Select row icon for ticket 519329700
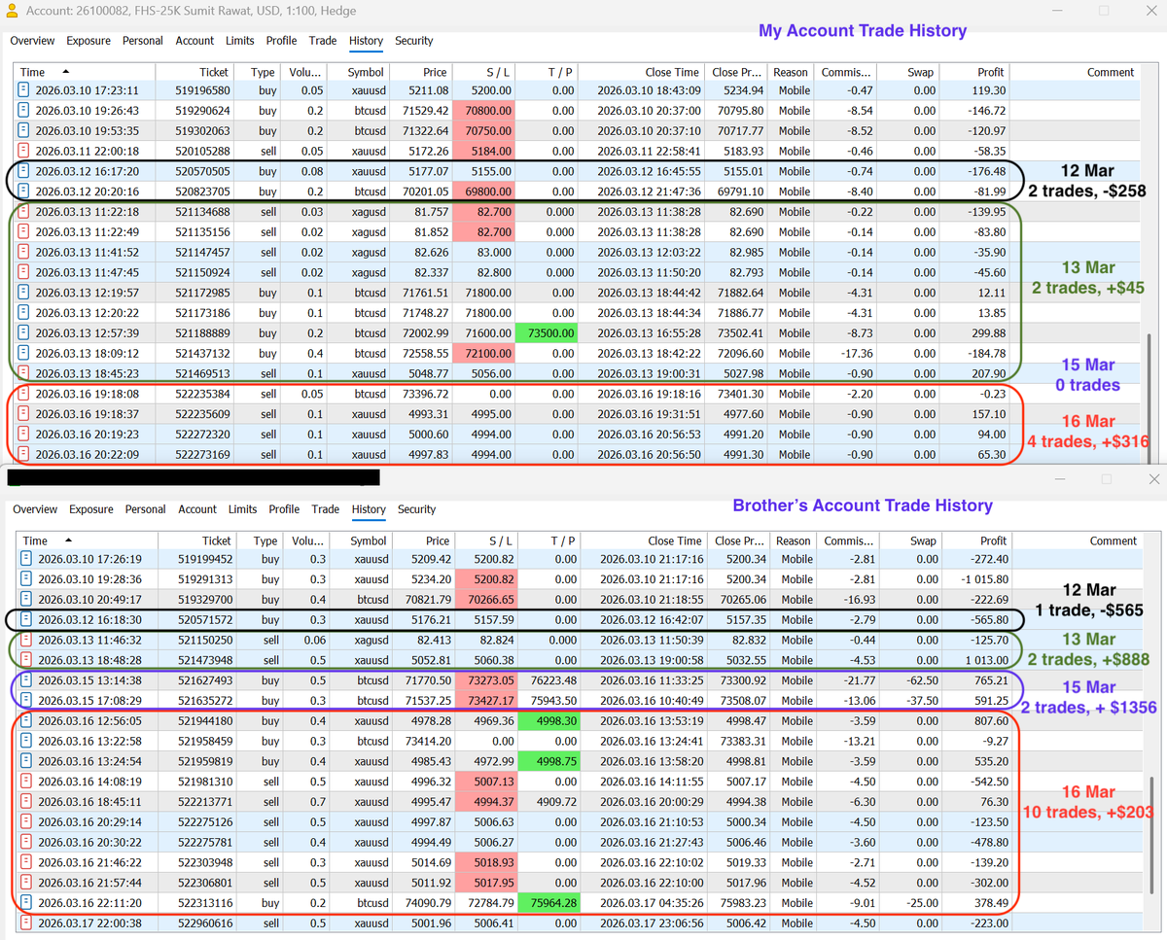The height and width of the screenshot is (940, 1167). click(x=27, y=600)
